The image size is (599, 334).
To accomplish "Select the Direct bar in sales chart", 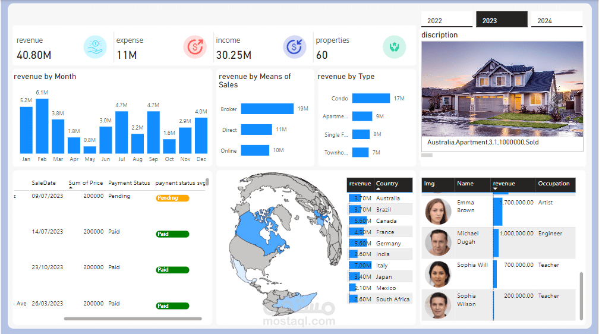I will click(x=256, y=130).
